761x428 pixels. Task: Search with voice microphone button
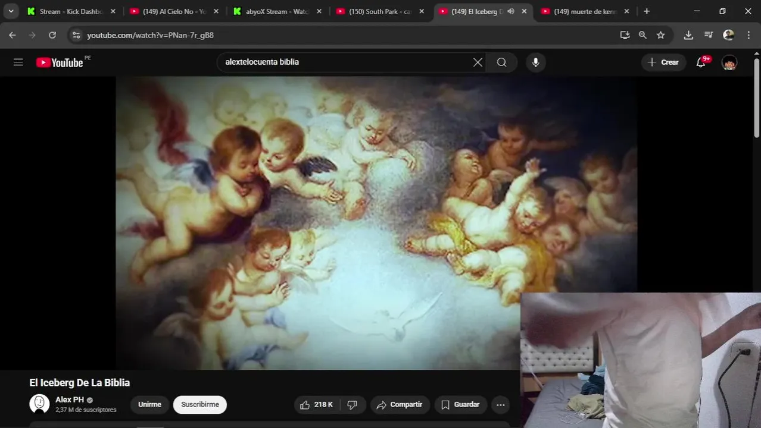tap(535, 62)
